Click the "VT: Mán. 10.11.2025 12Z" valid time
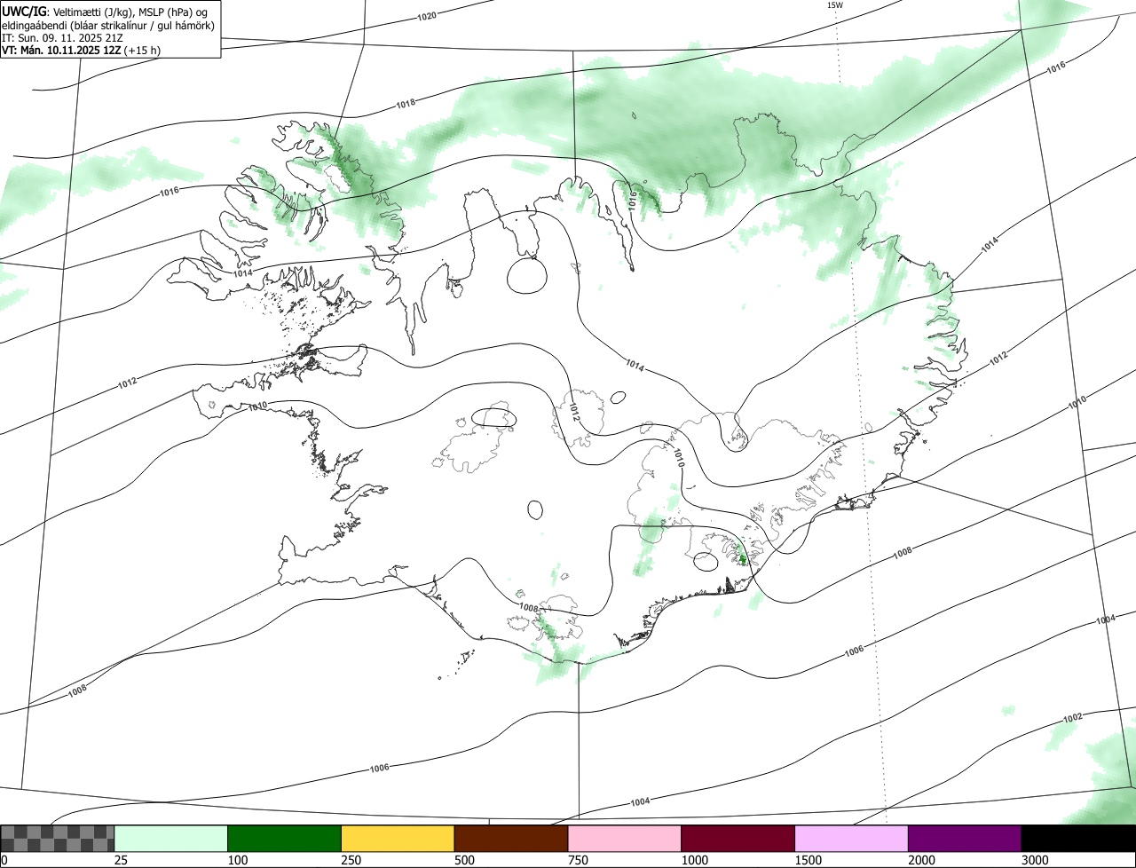 [61, 51]
